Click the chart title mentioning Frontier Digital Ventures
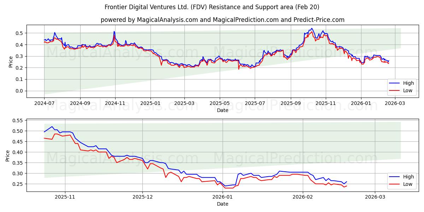 tap(212, 7)
